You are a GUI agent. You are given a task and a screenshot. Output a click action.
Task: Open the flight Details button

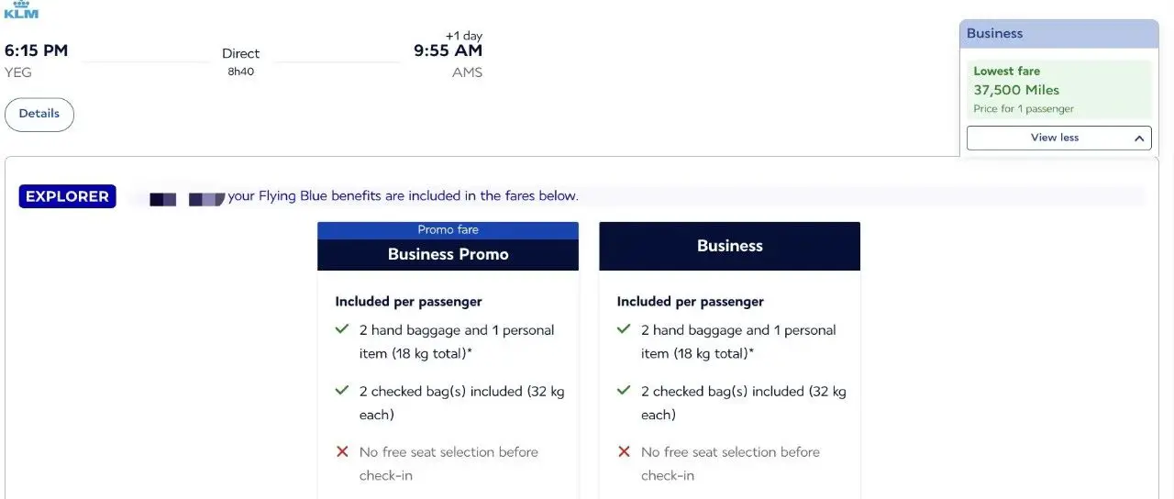click(x=39, y=114)
